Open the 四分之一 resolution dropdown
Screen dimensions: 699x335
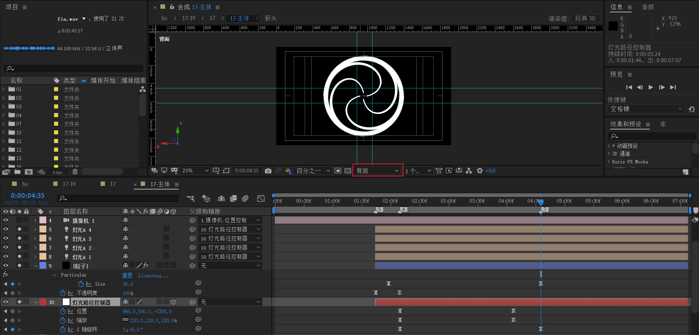click(x=313, y=171)
